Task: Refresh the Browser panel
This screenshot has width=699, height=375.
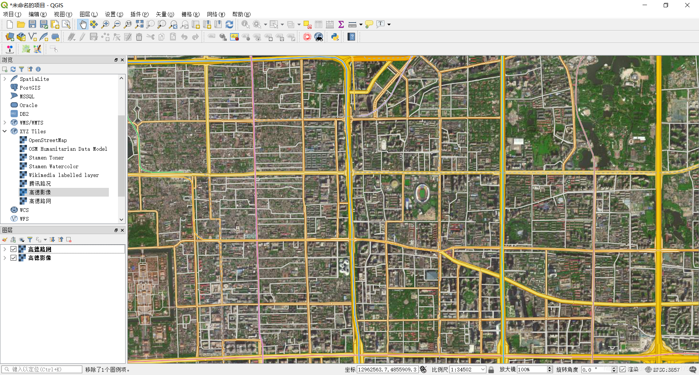Action: [13, 69]
